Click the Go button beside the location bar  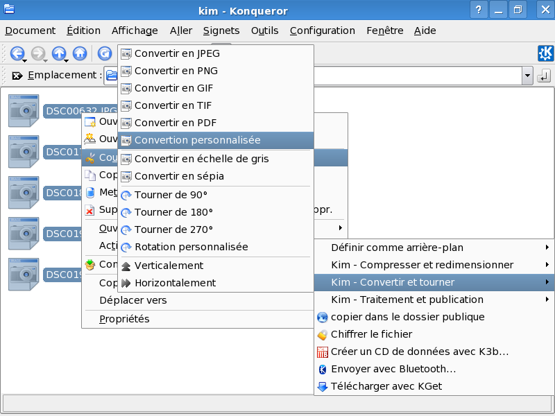pos(544,76)
